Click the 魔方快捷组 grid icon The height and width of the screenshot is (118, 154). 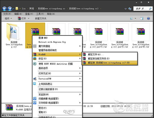35,46
